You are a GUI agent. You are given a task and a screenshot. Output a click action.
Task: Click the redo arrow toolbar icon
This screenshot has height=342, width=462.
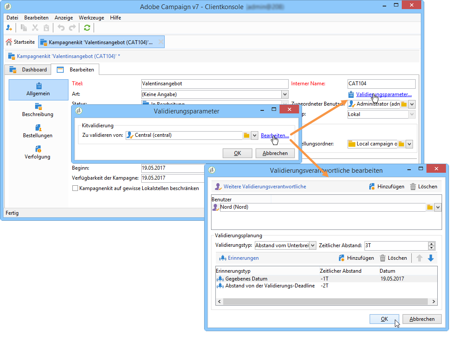[x=72, y=28]
